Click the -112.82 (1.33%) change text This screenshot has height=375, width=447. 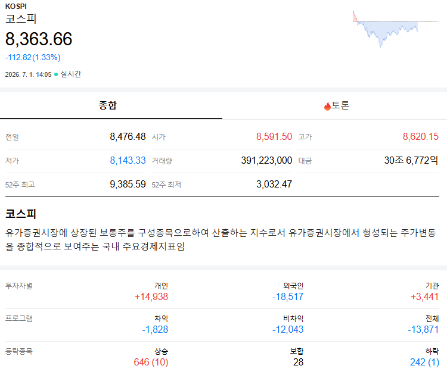point(33,57)
